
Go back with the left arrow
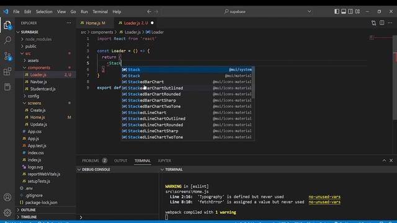tap(149, 12)
